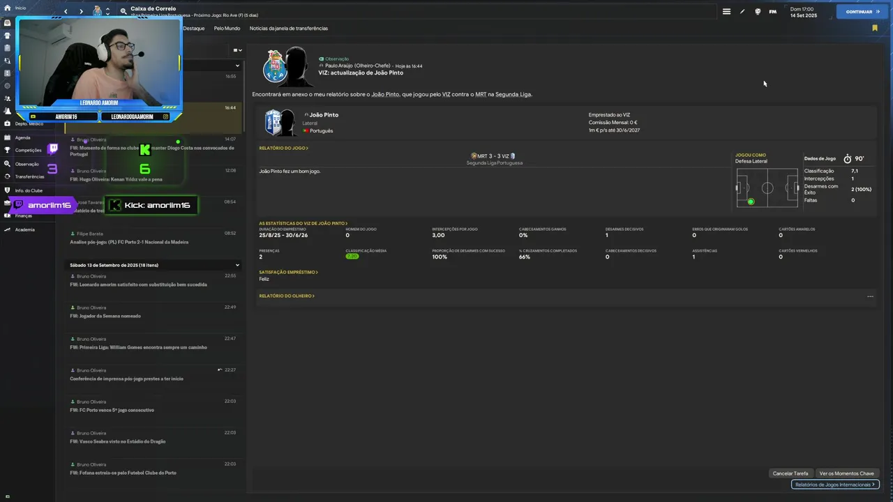The width and height of the screenshot is (893, 502).
Task: Click João Pinto player name in card
Action: click(324, 115)
